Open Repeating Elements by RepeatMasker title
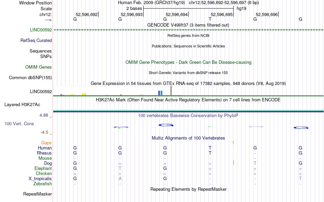The width and height of the screenshot is (324, 202). 188,189
